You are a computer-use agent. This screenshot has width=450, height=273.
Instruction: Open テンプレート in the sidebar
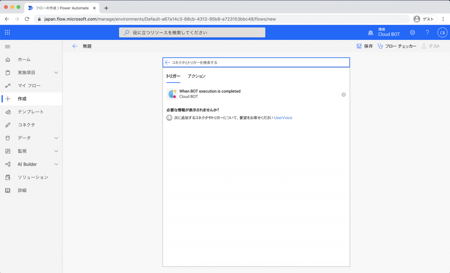(x=31, y=112)
